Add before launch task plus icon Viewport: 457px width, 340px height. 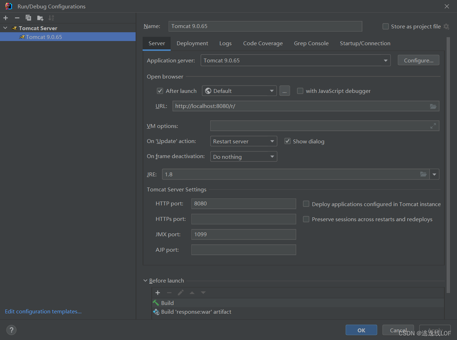pos(158,293)
